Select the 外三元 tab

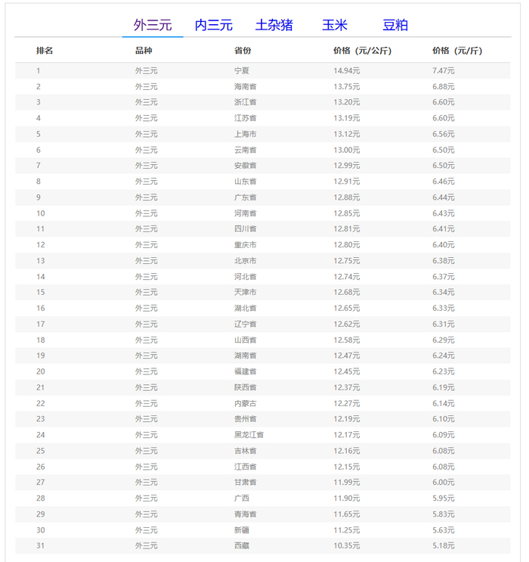[x=153, y=25]
